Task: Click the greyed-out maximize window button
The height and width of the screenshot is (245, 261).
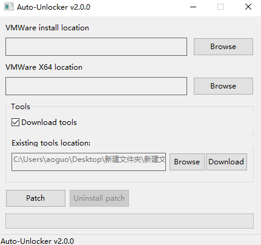Action: pos(220,7)
